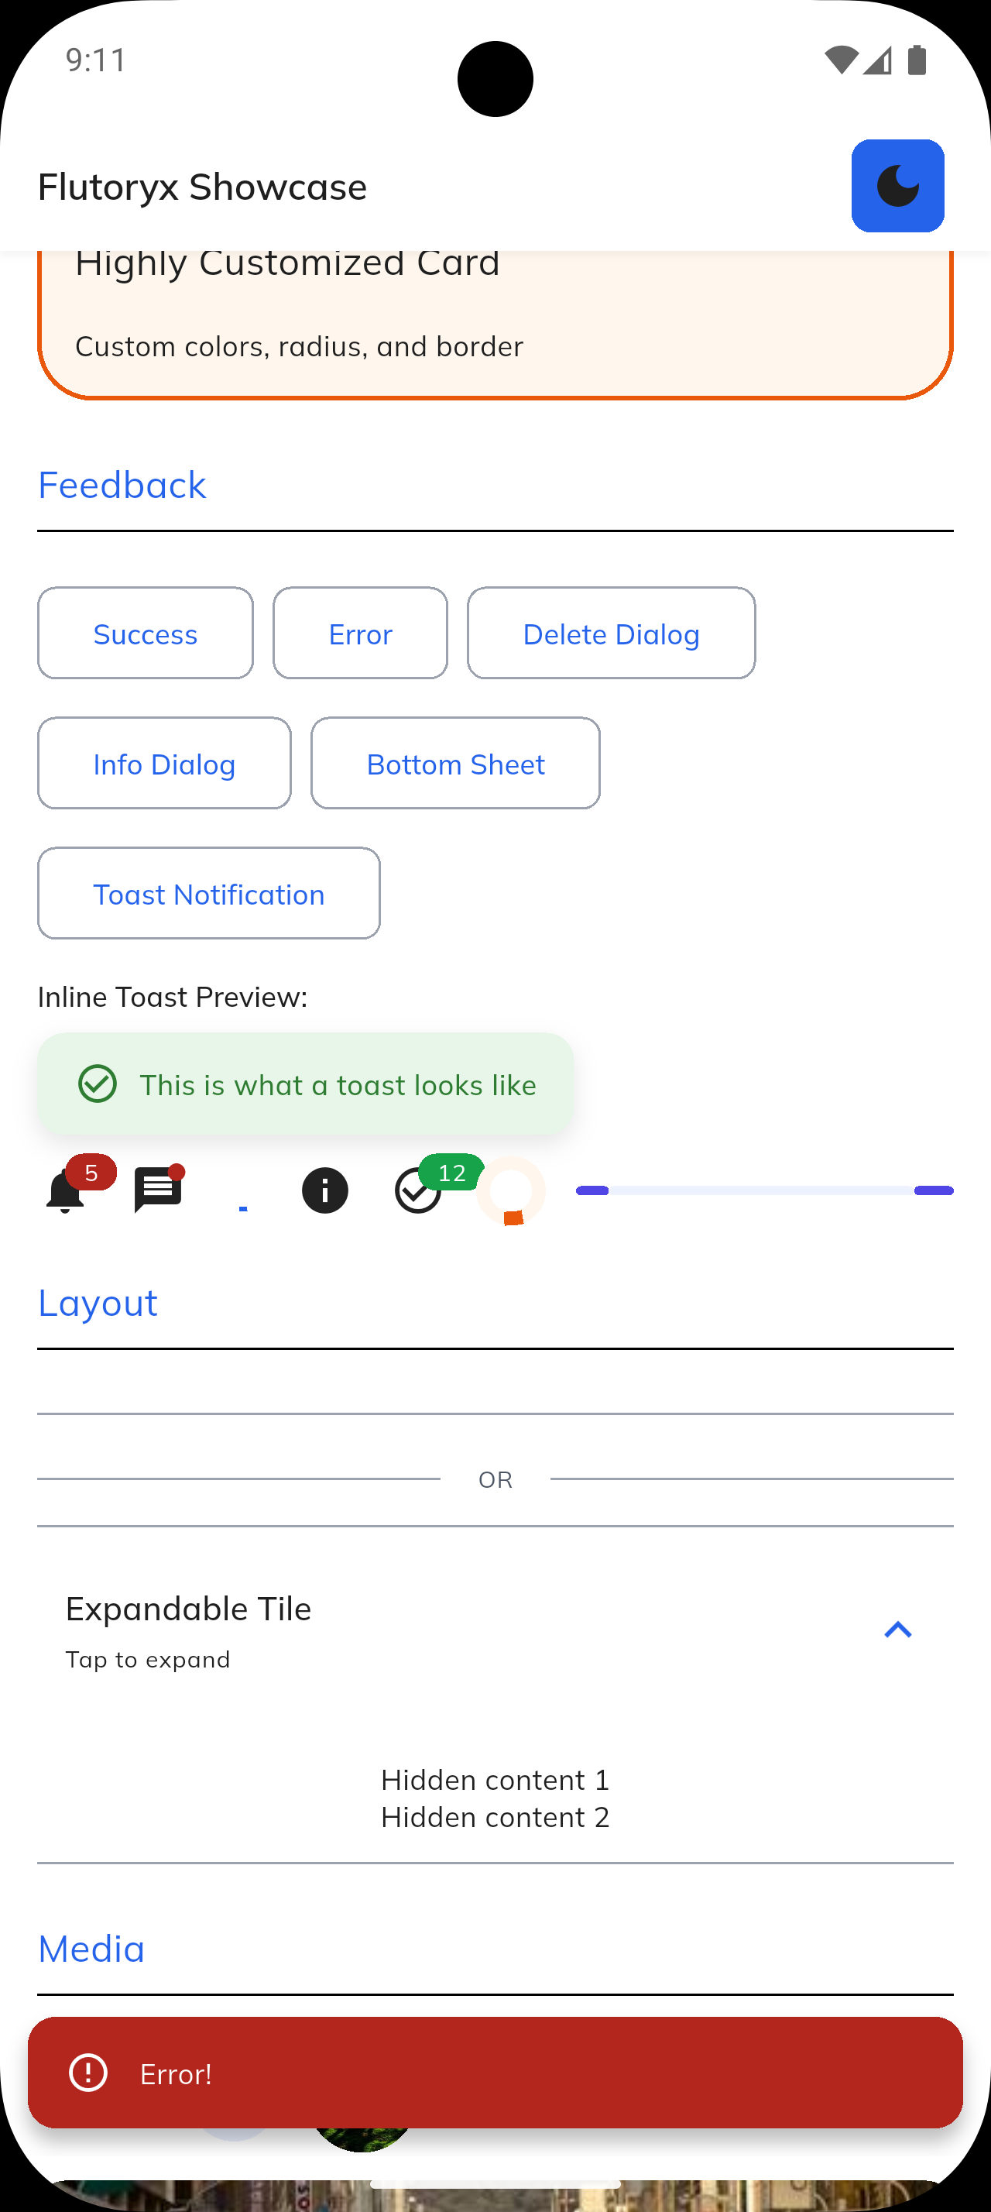Image resolution: width=991 pixels, height=2212 pixels.
Task: Open the Bottom Sheet
Action: click(454, 763)
